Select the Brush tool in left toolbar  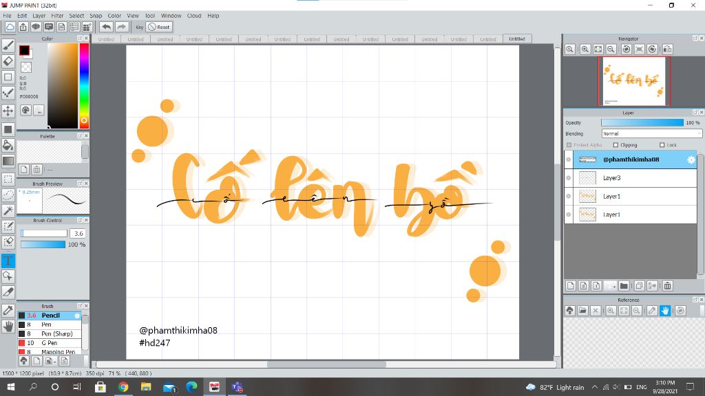point(8,45)
